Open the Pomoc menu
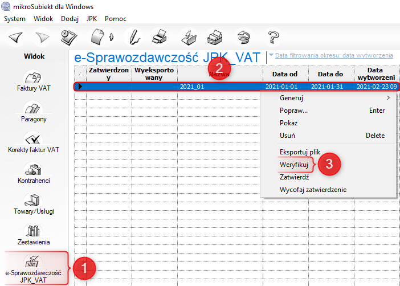Viewport: 400px width, 286px height. [x=116, y=19]
